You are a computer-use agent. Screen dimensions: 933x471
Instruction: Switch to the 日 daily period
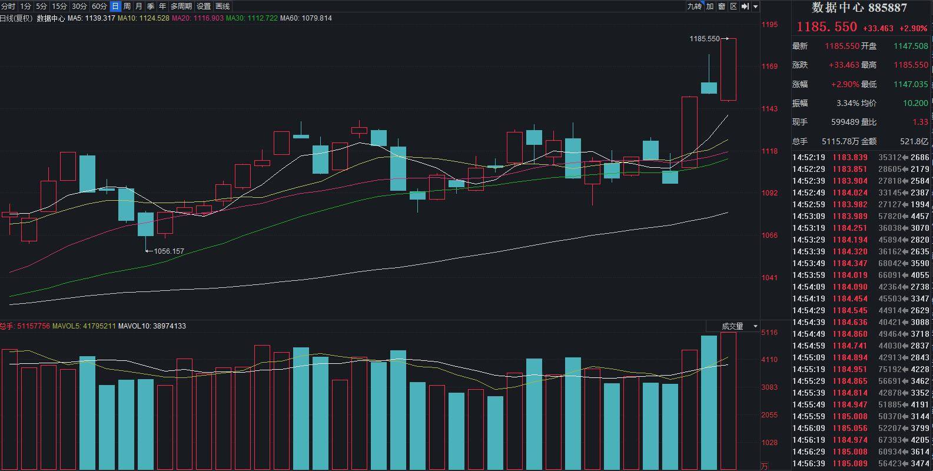pyautogui.click(x=115, y=6)
